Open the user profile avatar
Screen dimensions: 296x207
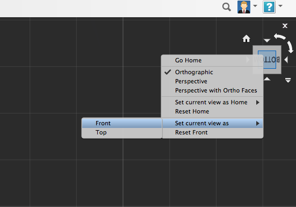244,7
